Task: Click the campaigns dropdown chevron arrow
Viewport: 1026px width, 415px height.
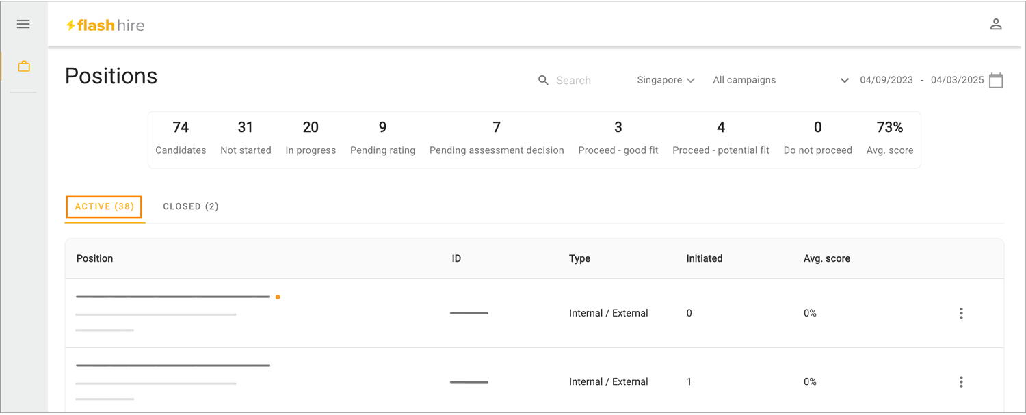Action: [x=844, y=81]
